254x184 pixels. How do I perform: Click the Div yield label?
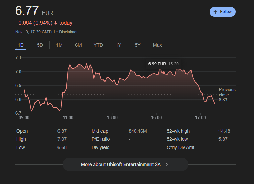tap(100, 147)
